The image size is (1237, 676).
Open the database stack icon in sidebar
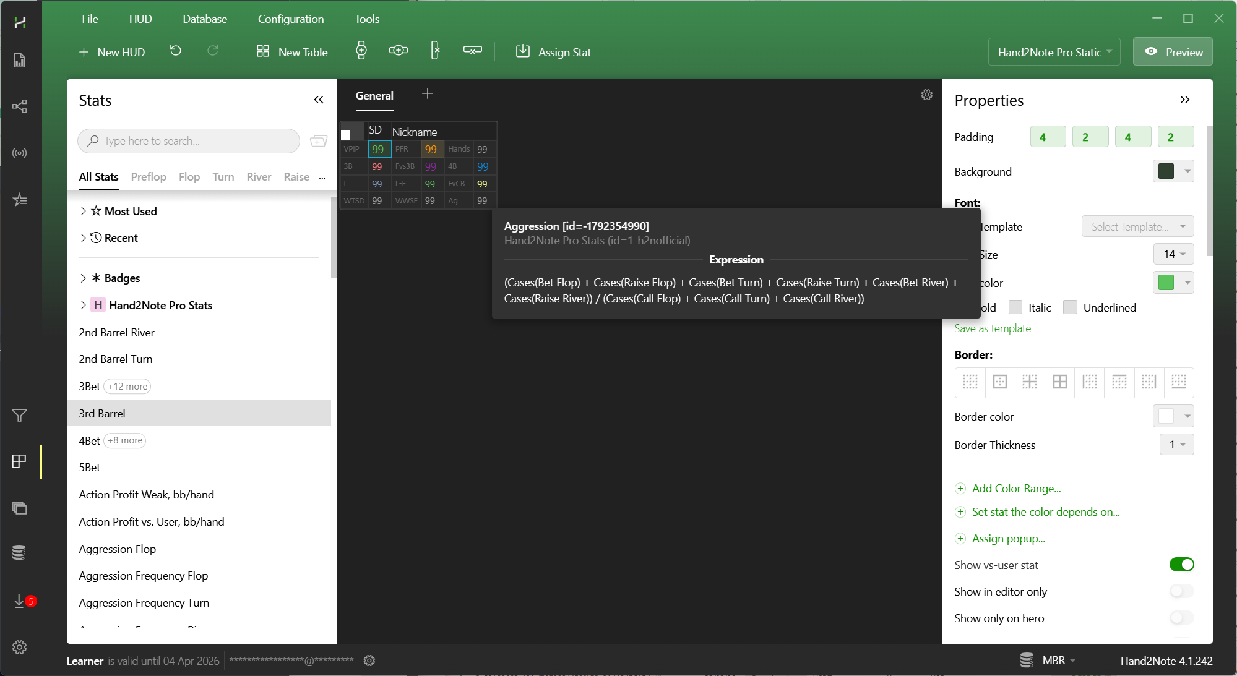(x=19, y=553)
